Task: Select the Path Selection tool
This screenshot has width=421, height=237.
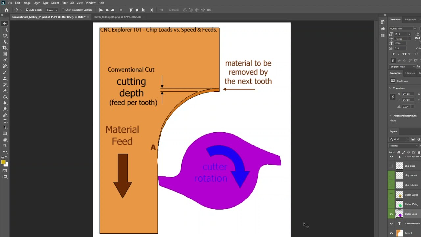Action: [5, 127]
